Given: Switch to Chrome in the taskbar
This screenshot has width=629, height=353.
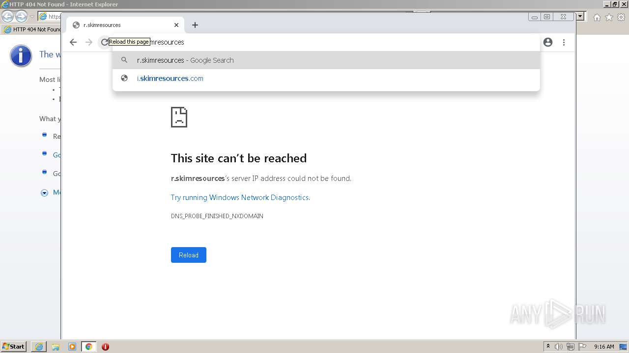Looking at the screenshot, I should click(89, 347).
